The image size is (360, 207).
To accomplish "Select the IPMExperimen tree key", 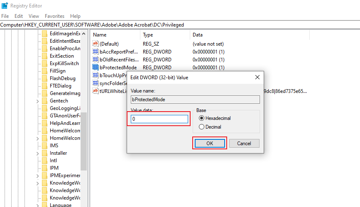I will (x=65, y=175).
